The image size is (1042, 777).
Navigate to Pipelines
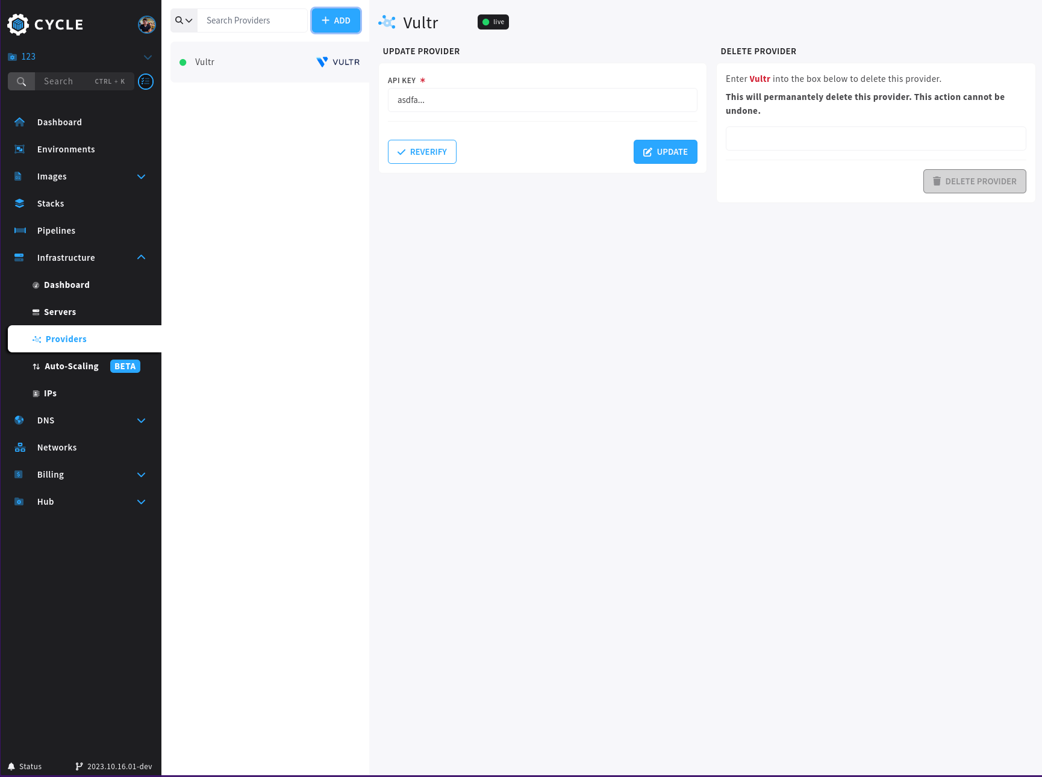tap(57, 231)
